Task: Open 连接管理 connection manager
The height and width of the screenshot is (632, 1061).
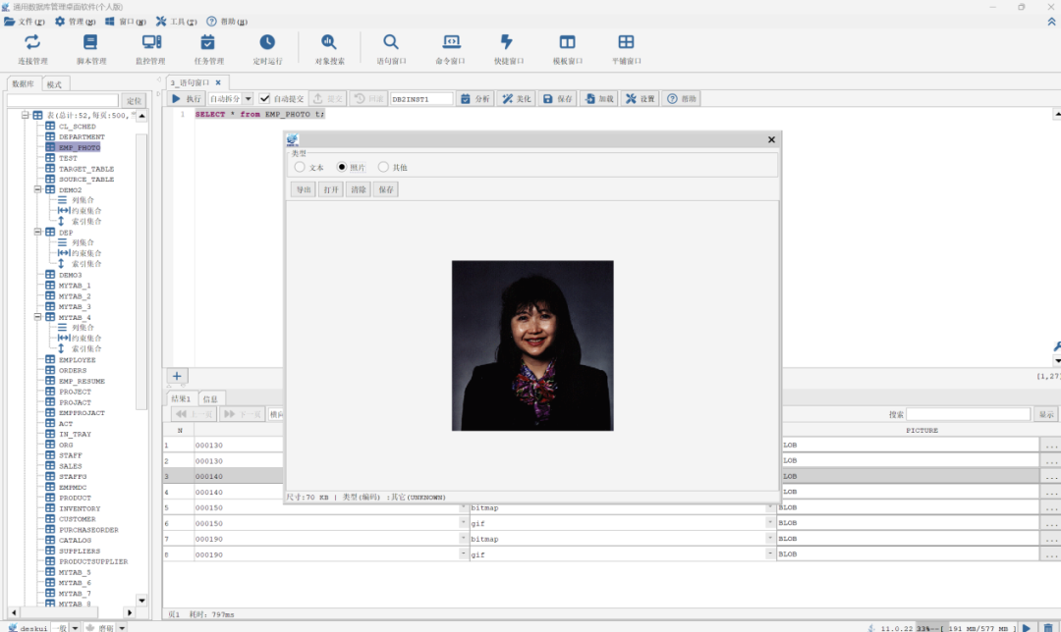Action: click(32, 49)
